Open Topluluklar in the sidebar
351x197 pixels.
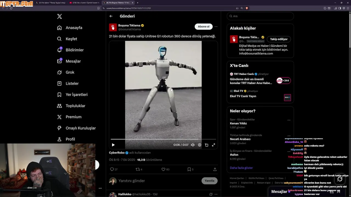point(71,106)
